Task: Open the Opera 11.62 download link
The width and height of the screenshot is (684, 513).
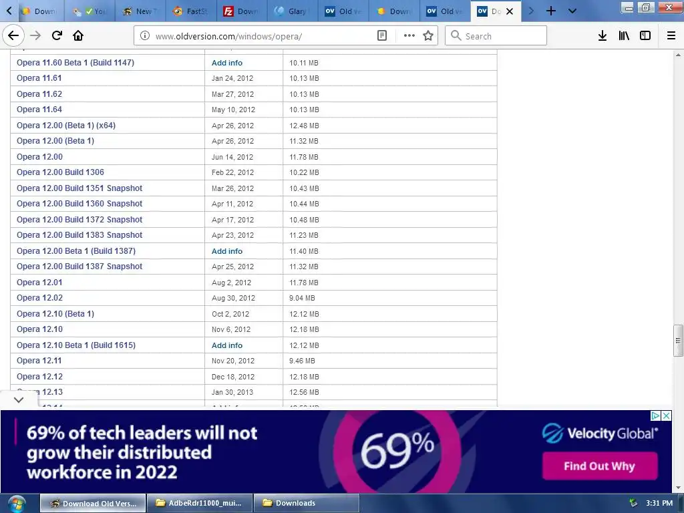Action: point(39,94)
